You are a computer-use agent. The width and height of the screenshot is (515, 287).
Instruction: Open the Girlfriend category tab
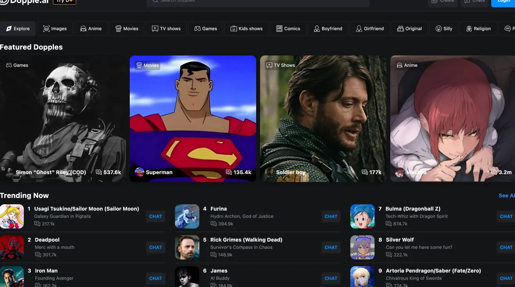pyautogui.click(x=370, y=29)
